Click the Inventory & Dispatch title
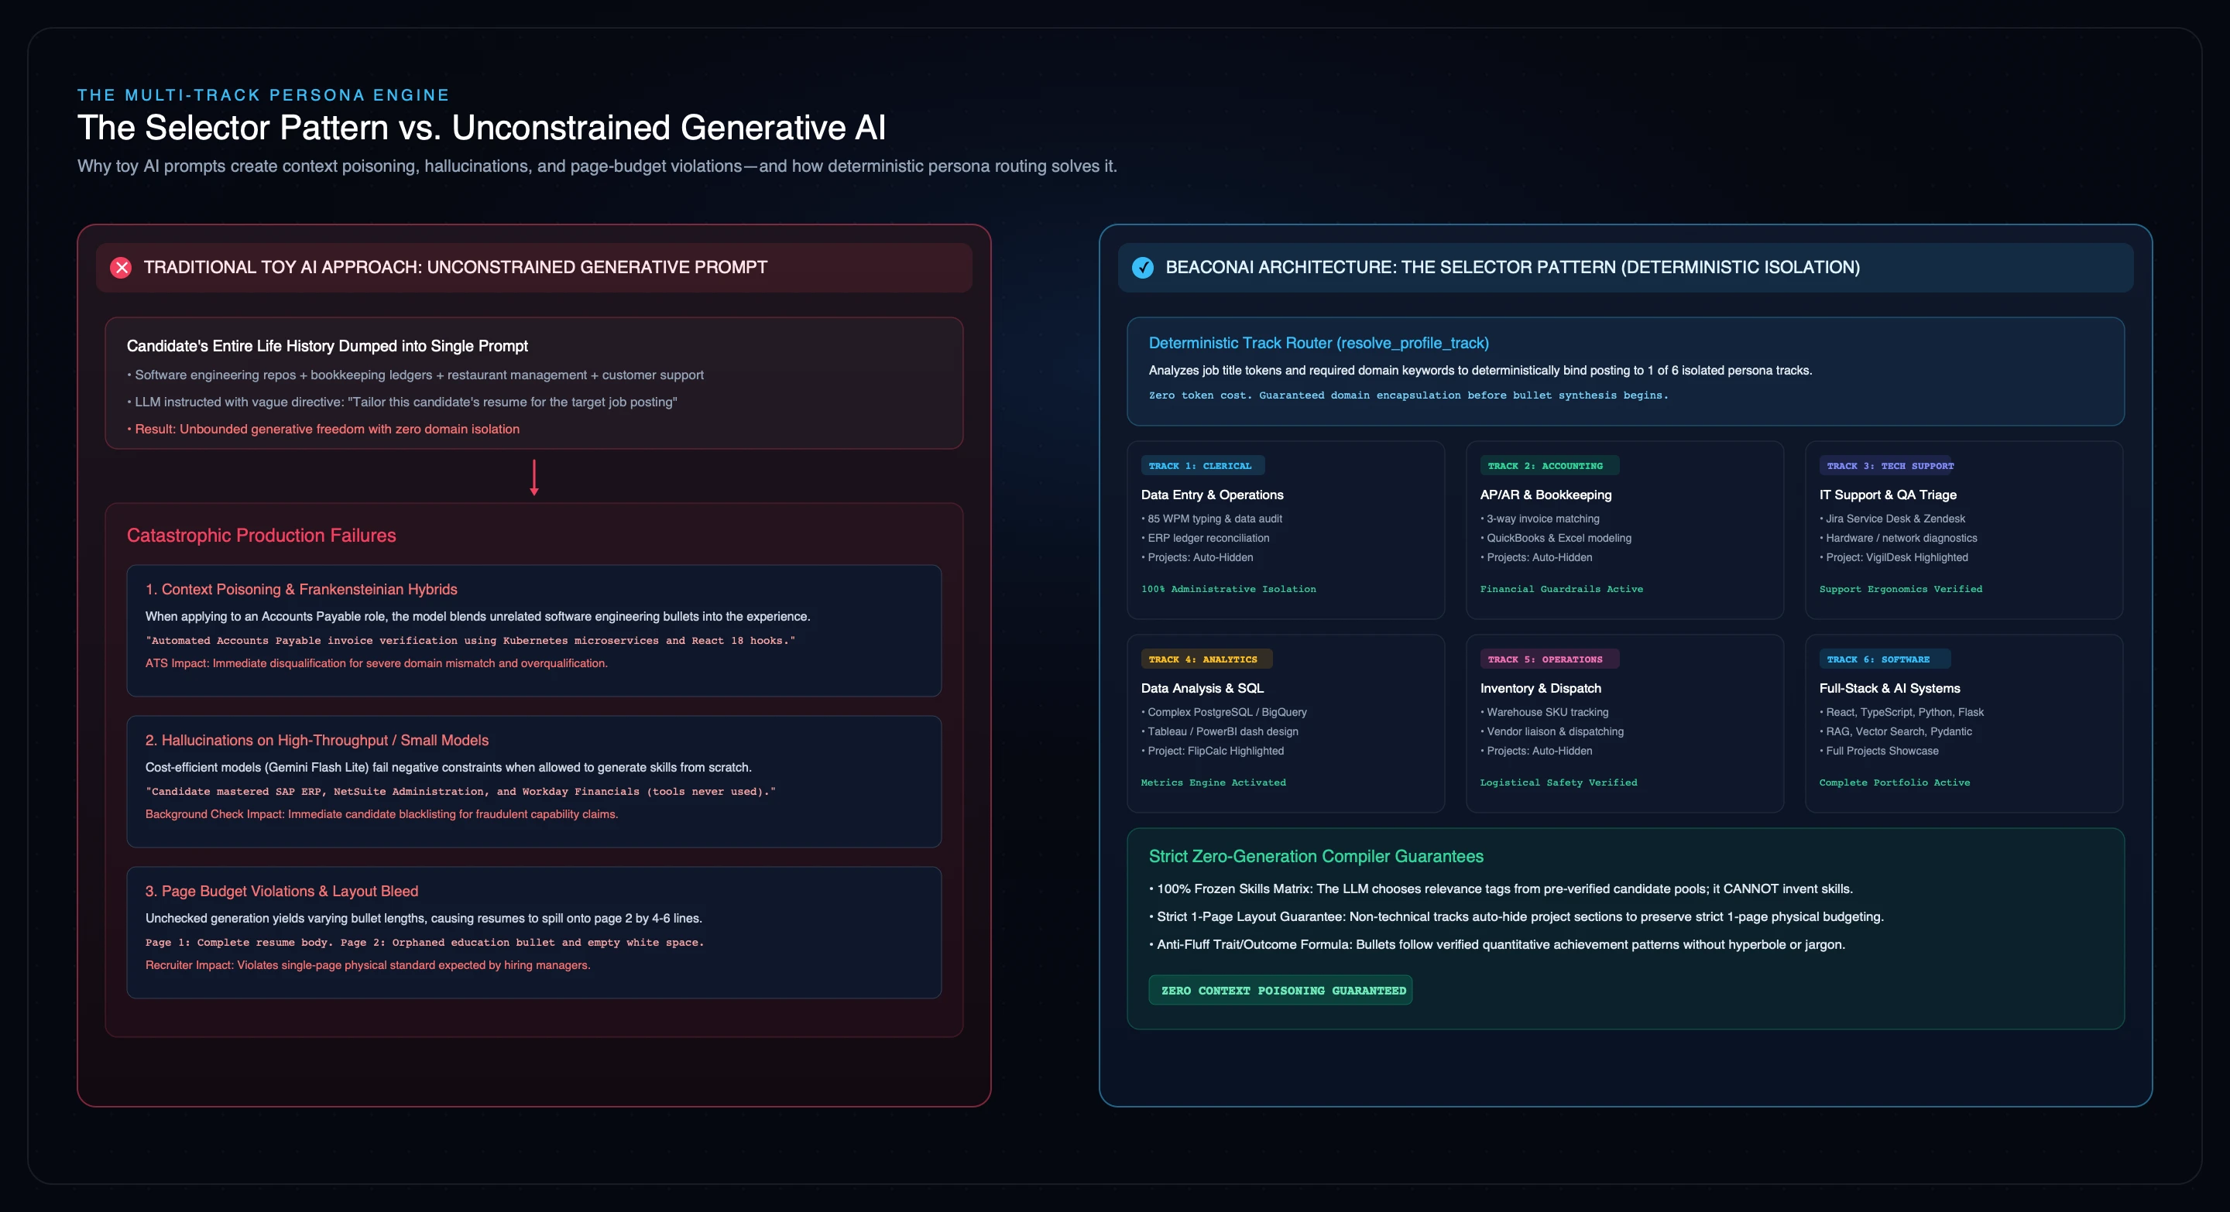Image resolution: width=2230 pixels, height=1212 pixels. pos(1540,689)
